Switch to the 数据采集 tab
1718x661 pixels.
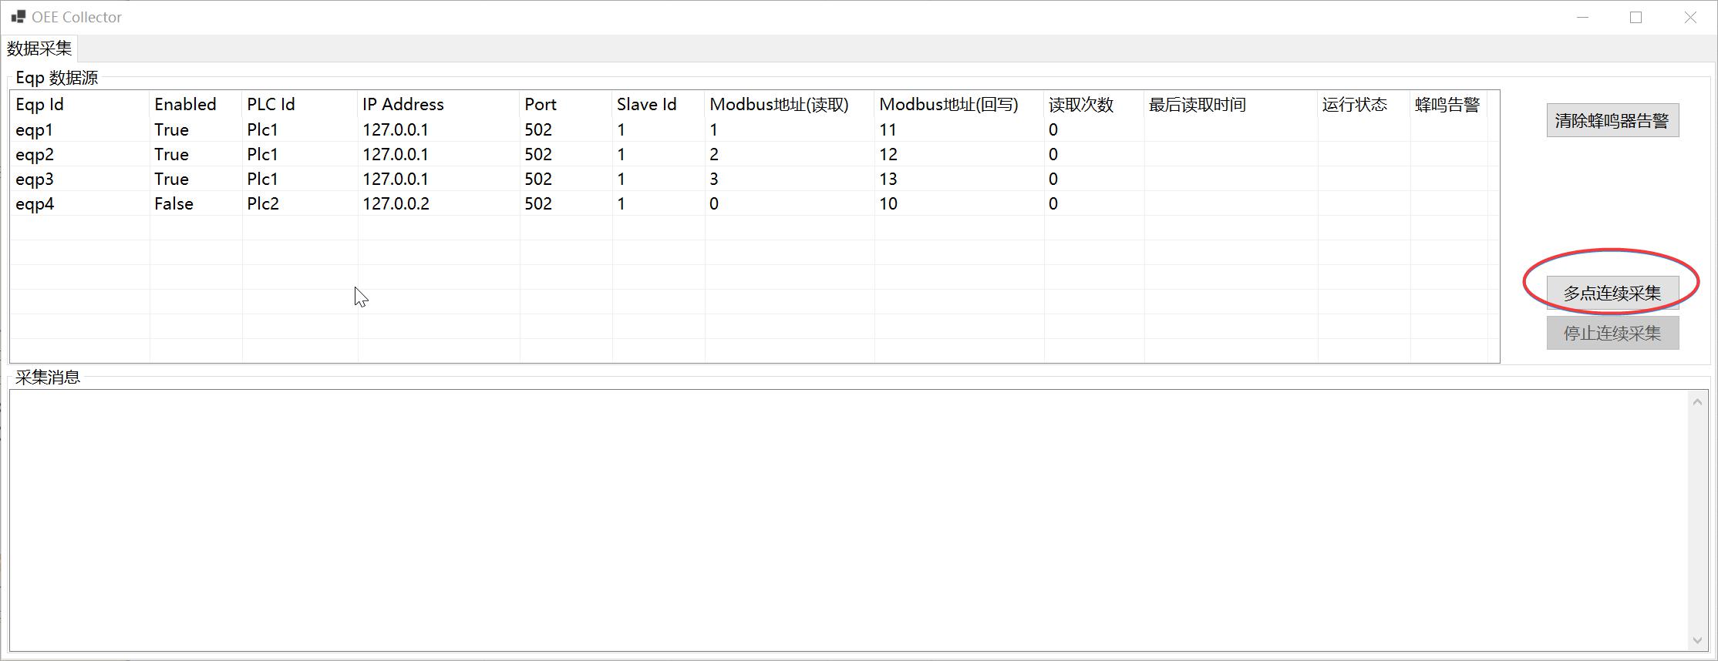click(39, 49)
